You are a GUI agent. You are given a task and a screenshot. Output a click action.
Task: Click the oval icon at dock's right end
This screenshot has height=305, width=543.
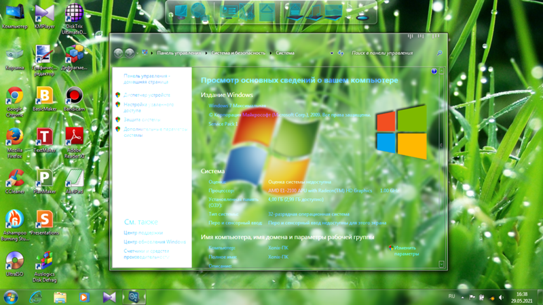362,18
